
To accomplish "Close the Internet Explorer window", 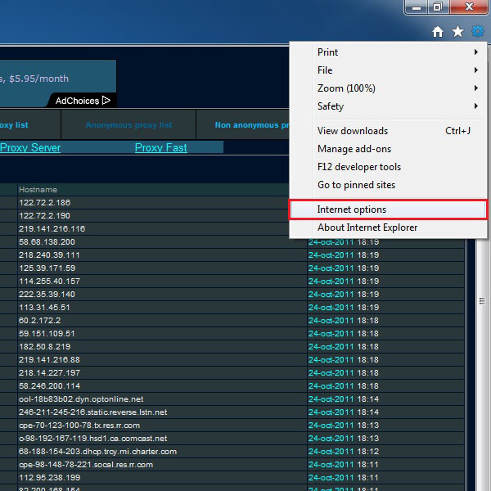I will [x=468, y=7].
